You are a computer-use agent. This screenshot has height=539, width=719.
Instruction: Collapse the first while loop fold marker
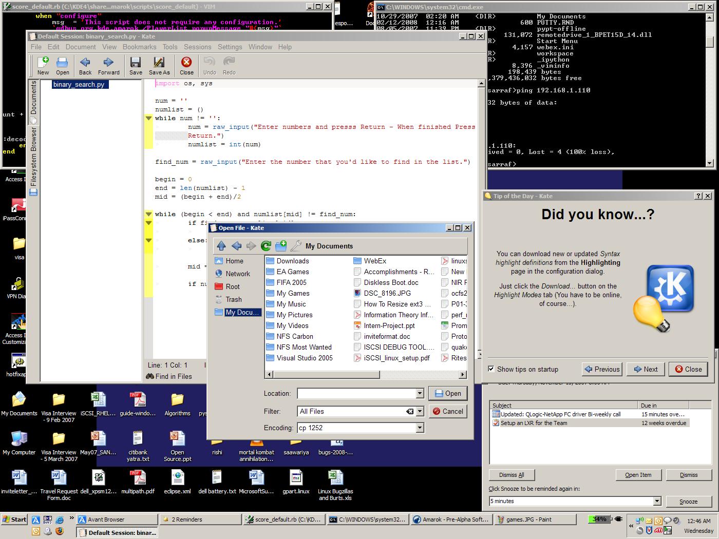[148, 118]
